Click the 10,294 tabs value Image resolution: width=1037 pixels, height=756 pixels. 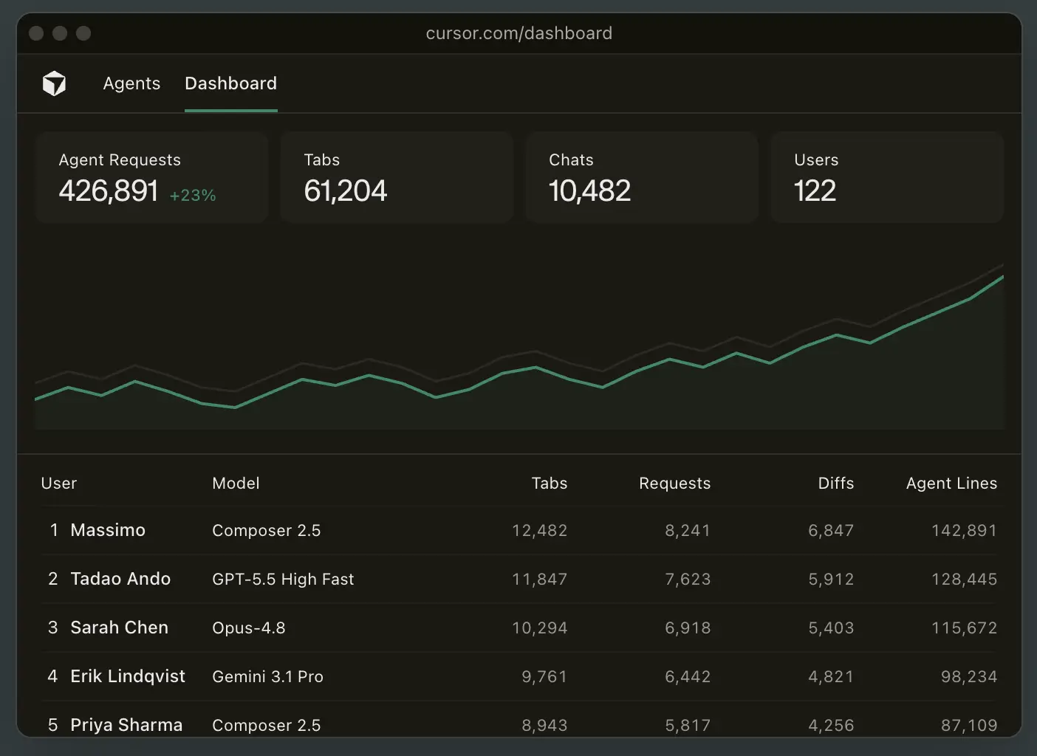point(539,628)
